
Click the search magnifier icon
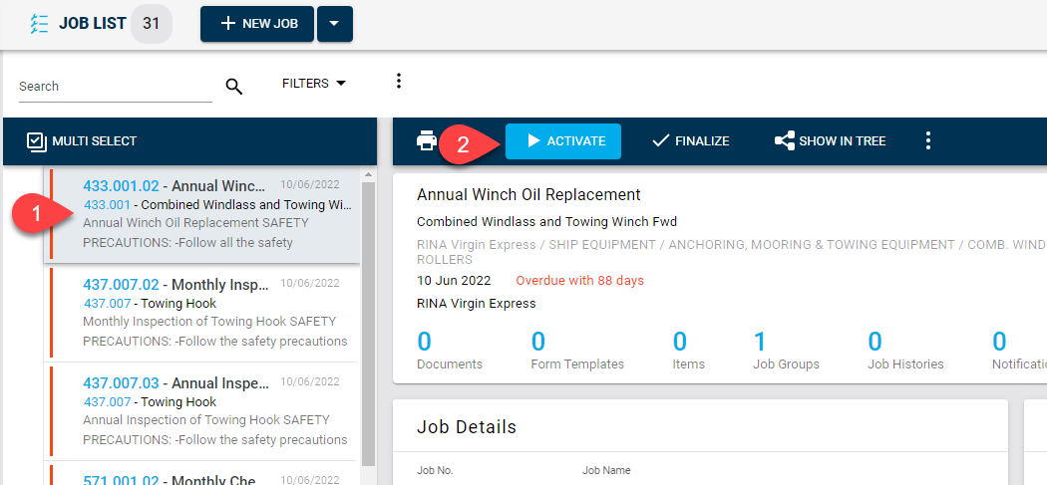coord(233,86)
